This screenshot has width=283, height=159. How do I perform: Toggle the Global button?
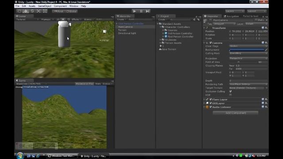pyautogui.click(x=71, y=11)
